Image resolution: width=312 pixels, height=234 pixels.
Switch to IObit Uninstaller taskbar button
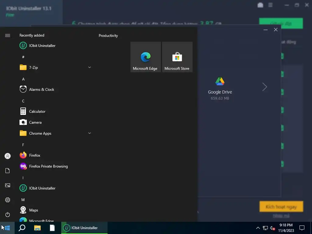tap(84, 228)
